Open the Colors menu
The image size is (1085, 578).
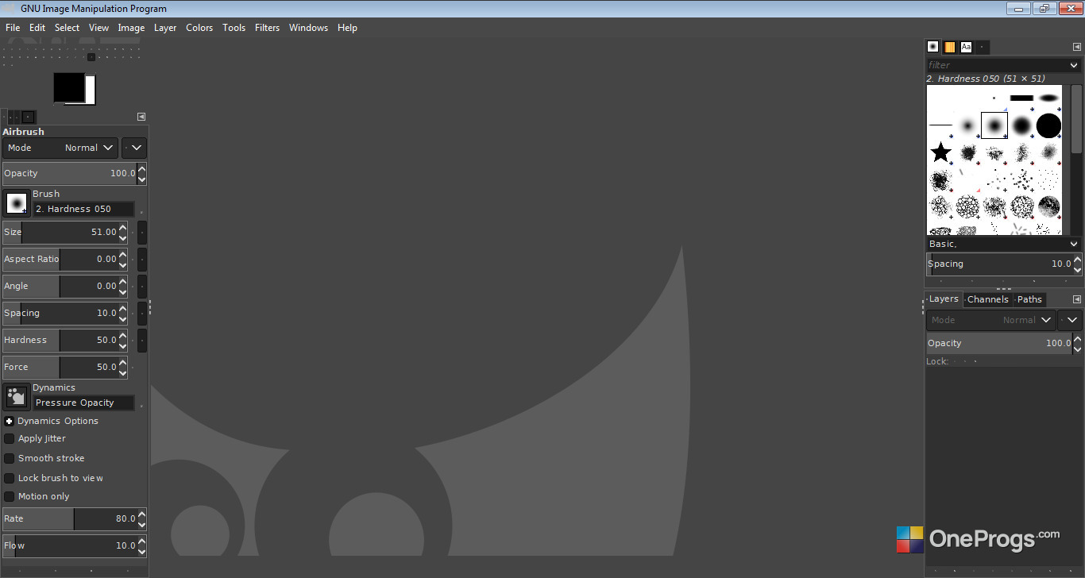[199, 28]
